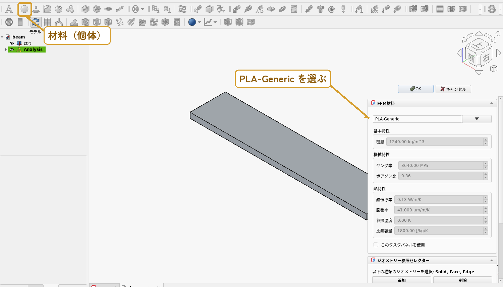Click the 追加 button

(x=402, y=280)
